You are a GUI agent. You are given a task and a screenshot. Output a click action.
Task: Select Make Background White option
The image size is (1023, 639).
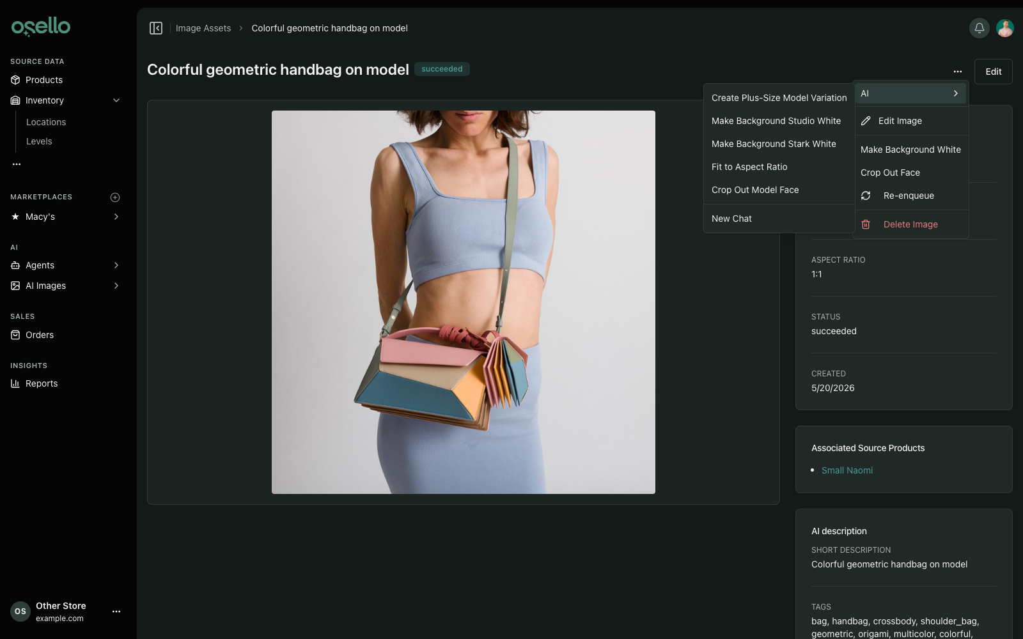910,150
